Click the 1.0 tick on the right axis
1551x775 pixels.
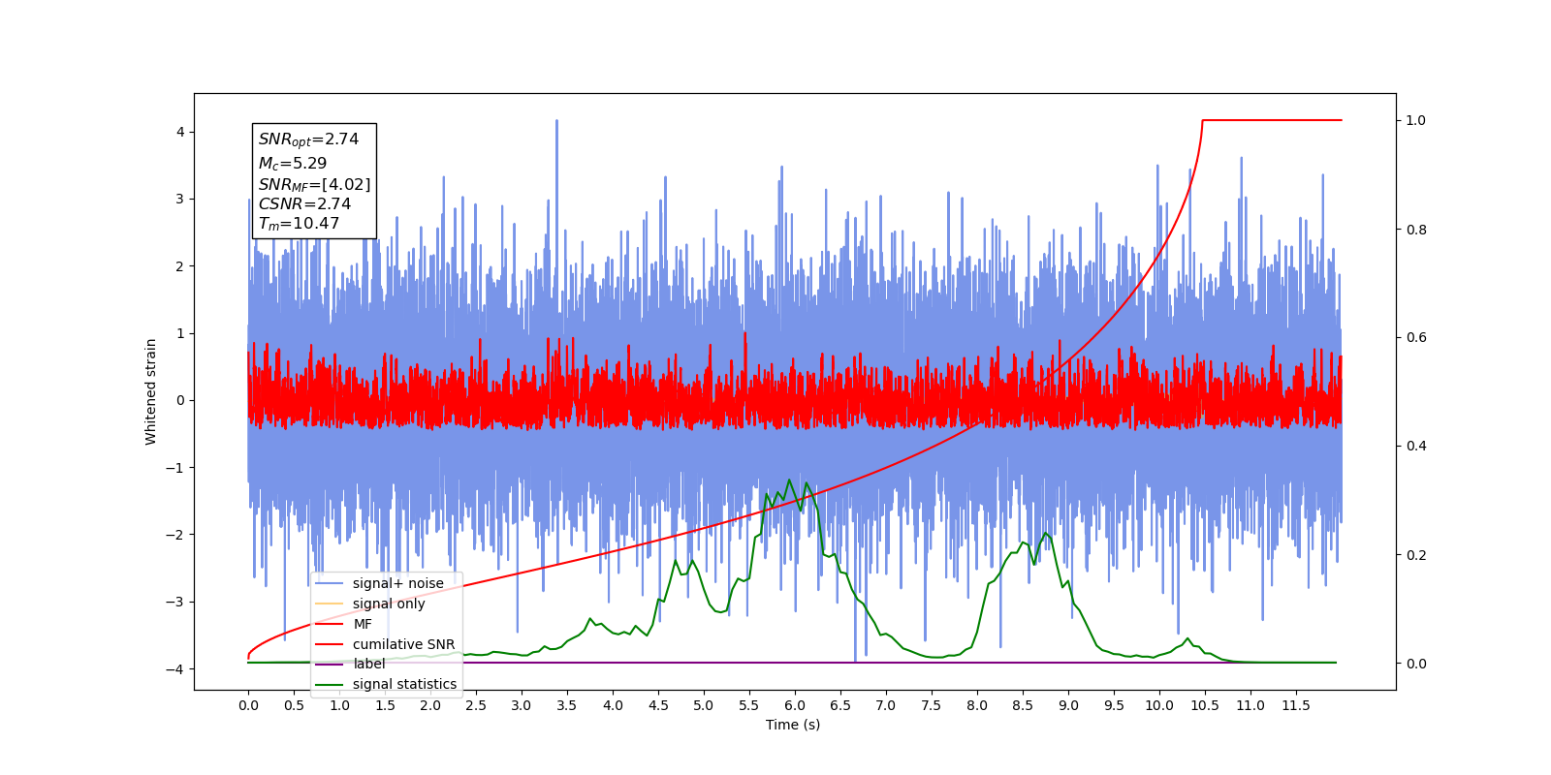tap(1416, 120)
